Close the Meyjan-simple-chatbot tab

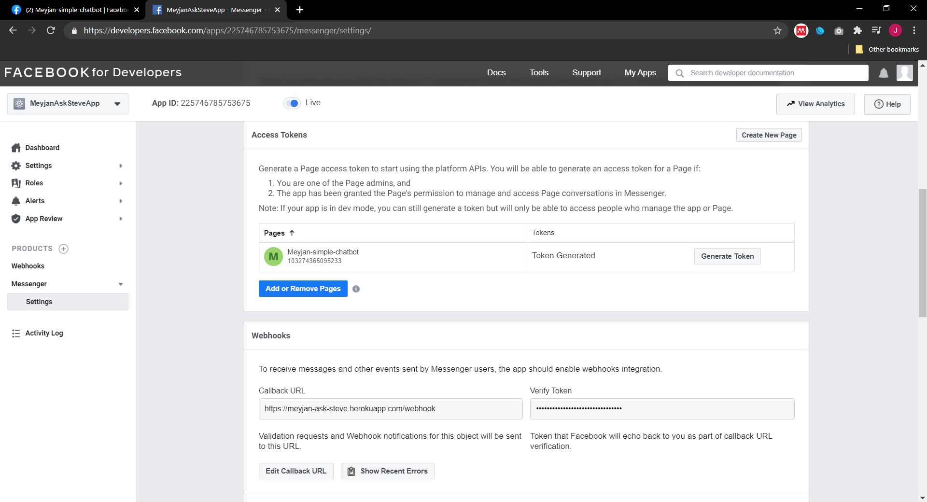(x=137, y=10)
